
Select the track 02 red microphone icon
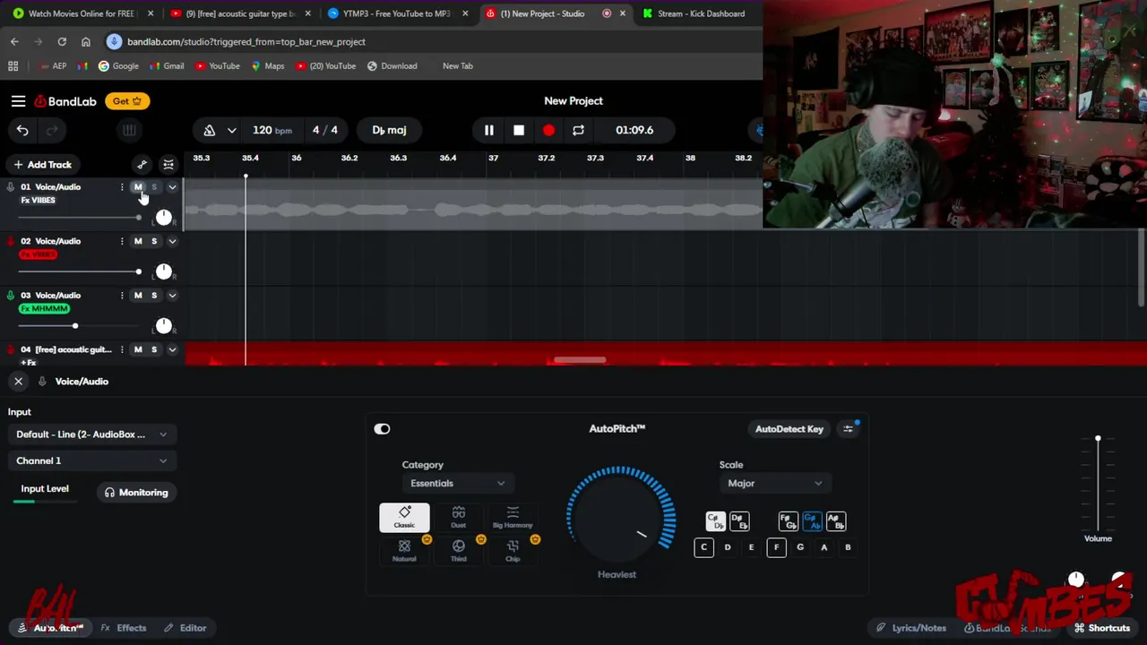tap(11, 242)
